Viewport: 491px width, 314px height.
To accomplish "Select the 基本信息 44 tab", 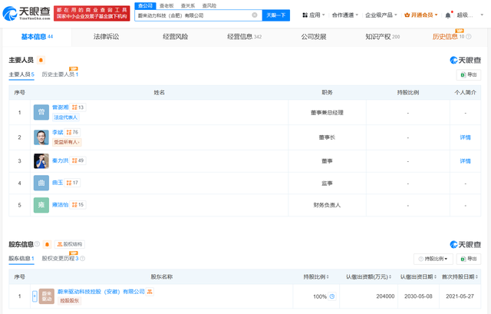I will tap(37, 37).
